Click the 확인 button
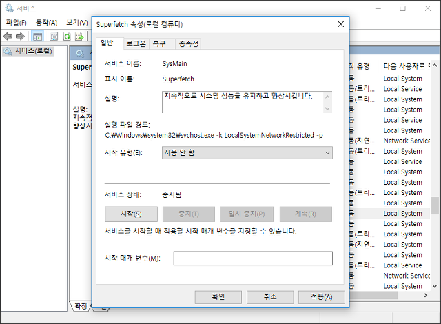 coord(218,297)
